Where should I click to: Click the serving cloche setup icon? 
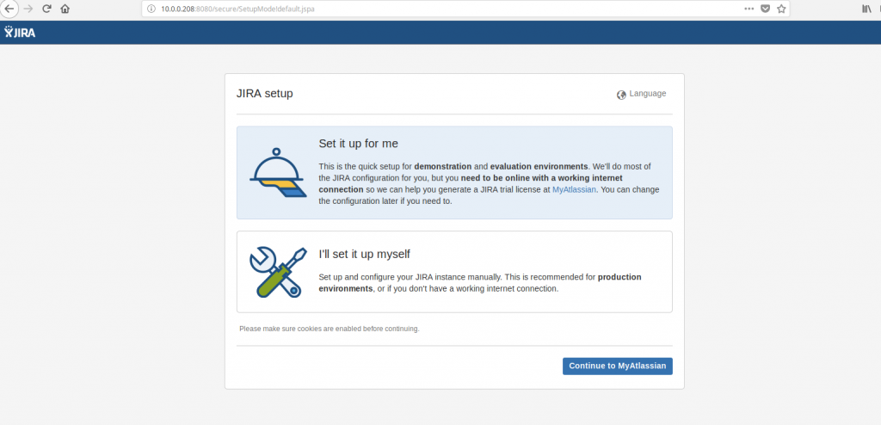[x=278, y=173]
